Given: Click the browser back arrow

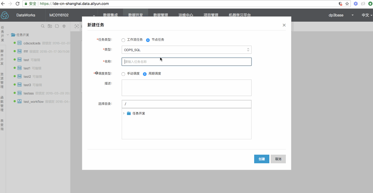Looking at the screenshot, I should click(x=3, y=4).
